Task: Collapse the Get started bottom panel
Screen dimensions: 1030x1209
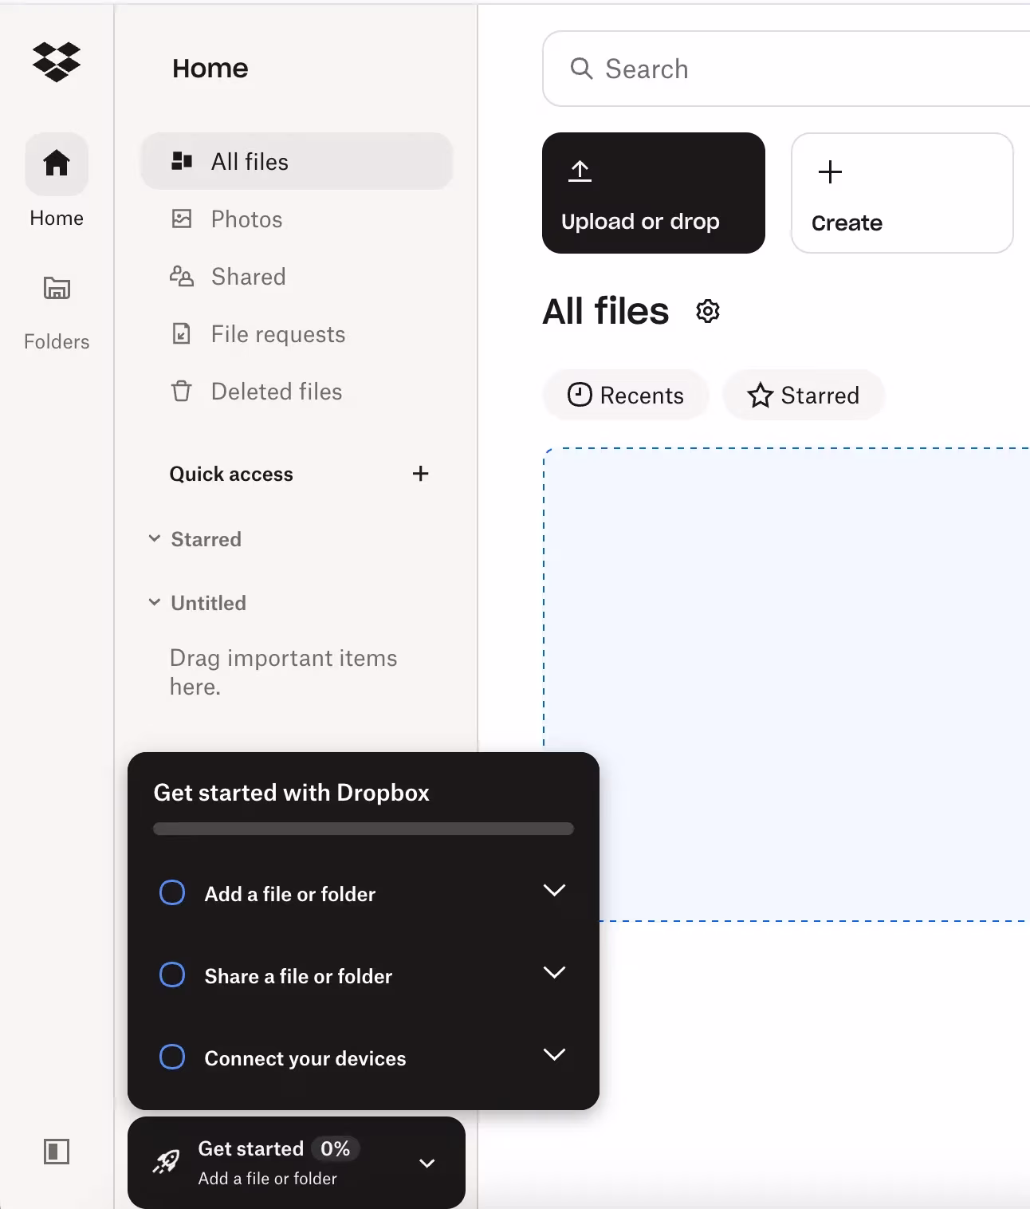Action: point(427,1163)
